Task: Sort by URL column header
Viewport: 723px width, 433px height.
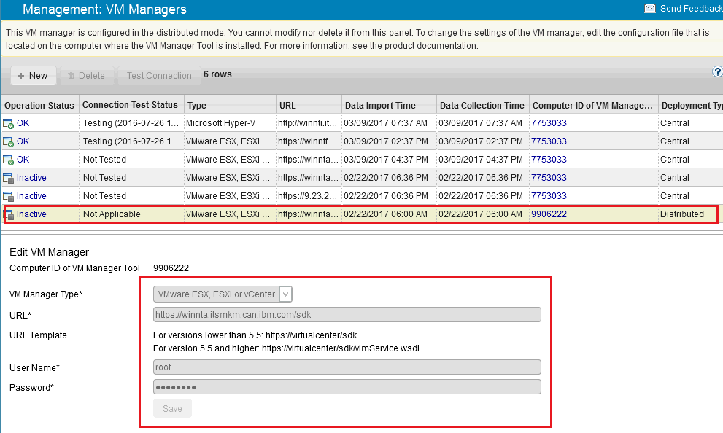Action: [309, 106]
